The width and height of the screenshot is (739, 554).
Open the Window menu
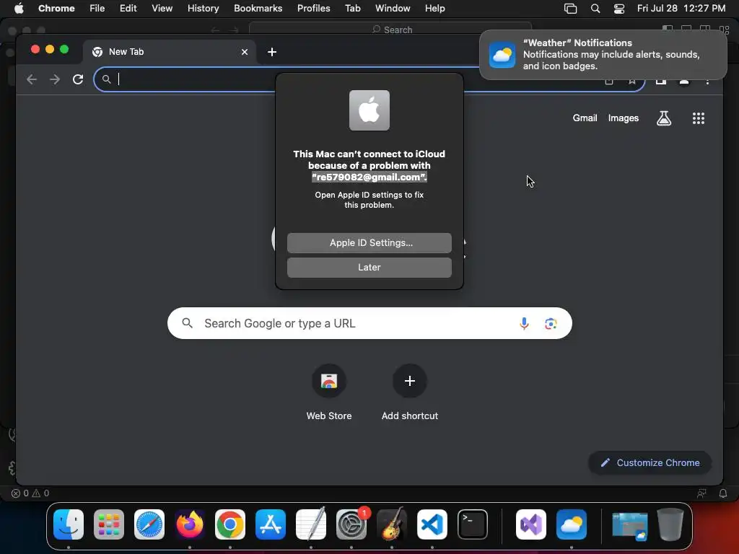click(393, 8)
